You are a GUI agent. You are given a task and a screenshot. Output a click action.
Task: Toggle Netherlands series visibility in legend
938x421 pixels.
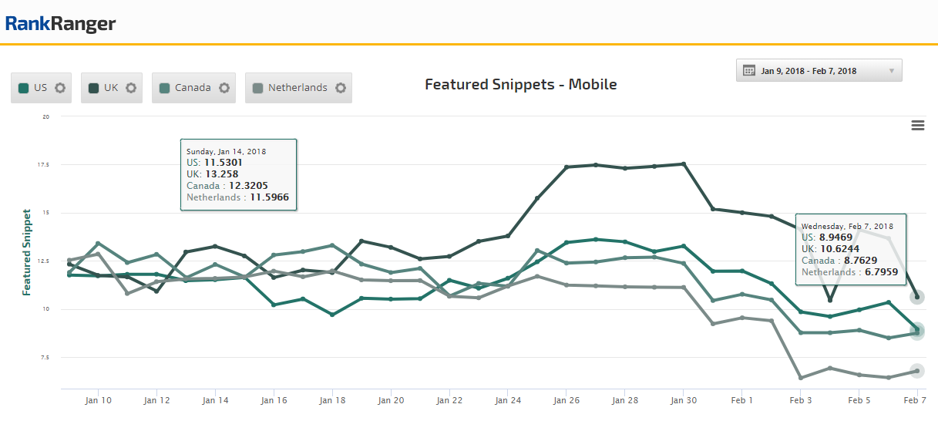[298, 88]
